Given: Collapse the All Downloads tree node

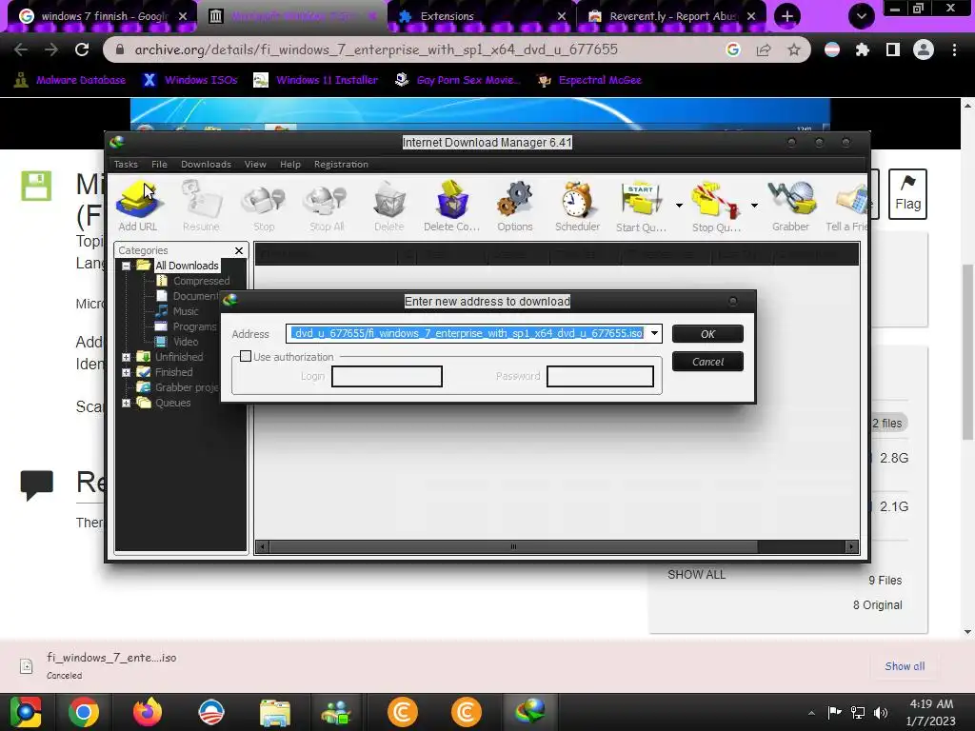Looking at the screenshot, I should click(x=127, y=267).
